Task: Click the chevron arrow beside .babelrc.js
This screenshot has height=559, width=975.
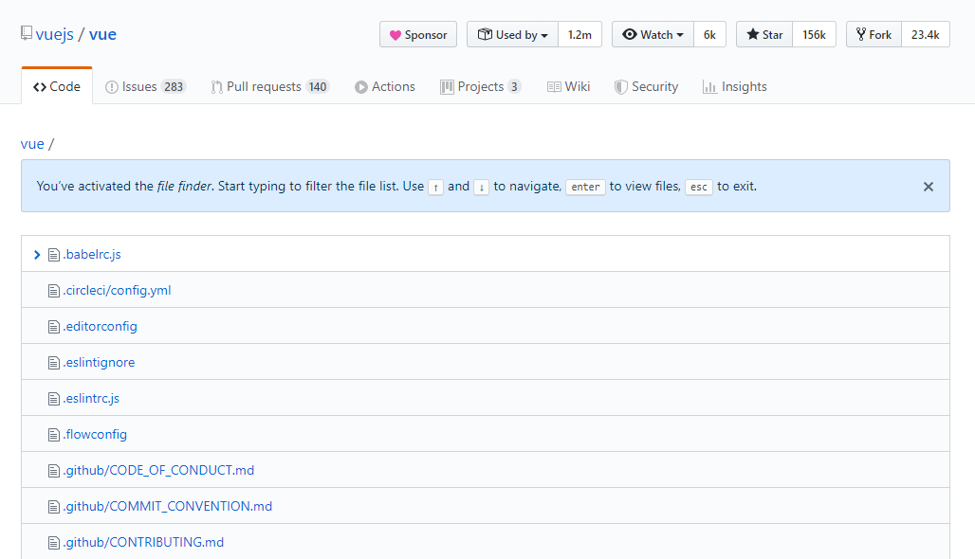Action: pyautogui.click(x=37, y=255)
